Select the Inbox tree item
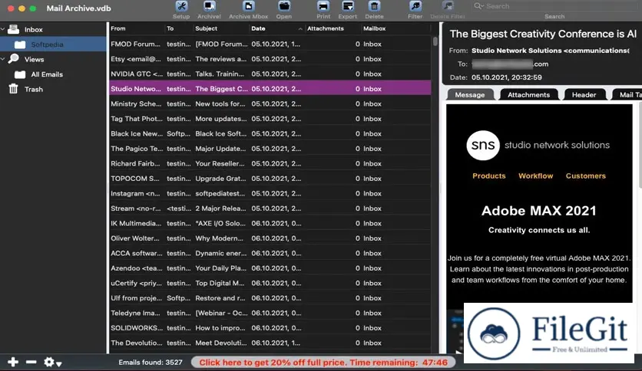Viewport: 642px width, 371px height. point(33,29)
